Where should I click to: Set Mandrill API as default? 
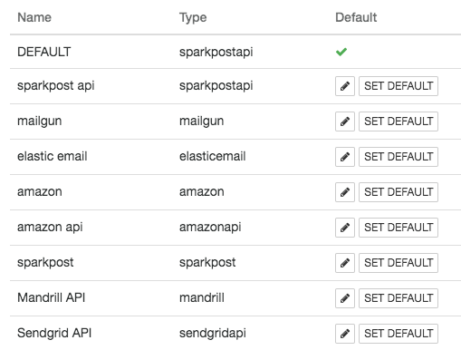pyautogui.click(x=399, y=298)
